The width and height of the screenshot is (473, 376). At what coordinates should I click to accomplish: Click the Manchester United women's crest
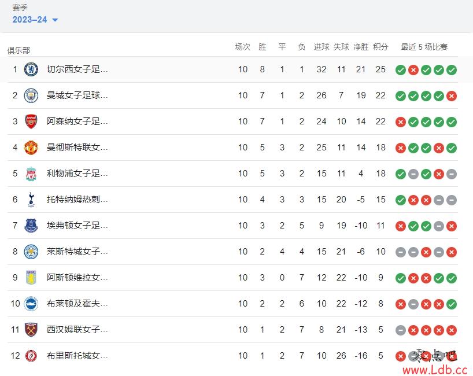[31, 148]
